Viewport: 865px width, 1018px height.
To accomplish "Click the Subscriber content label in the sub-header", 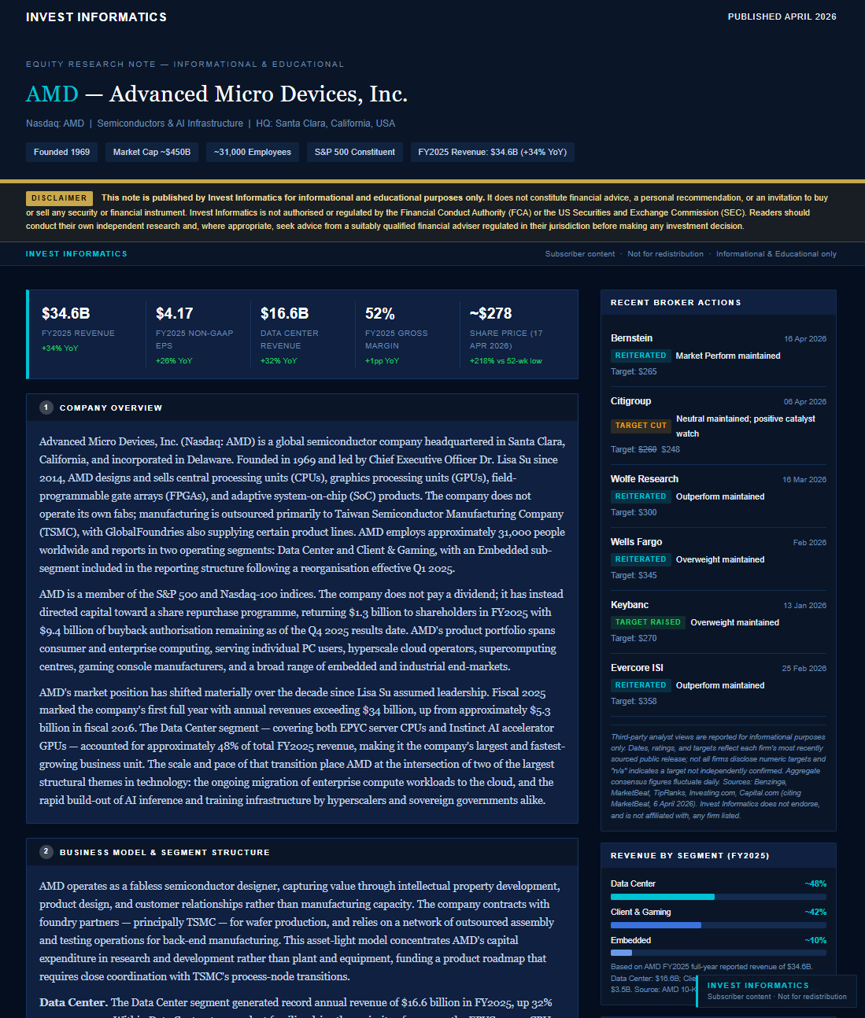I will click(x=580, y=254).
